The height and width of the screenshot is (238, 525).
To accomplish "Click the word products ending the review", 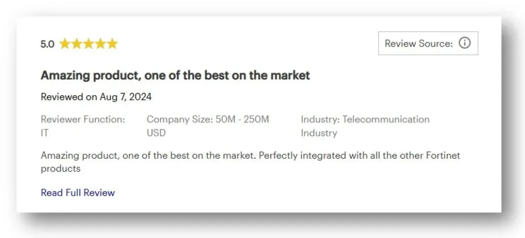I will (x=60, y=169).
